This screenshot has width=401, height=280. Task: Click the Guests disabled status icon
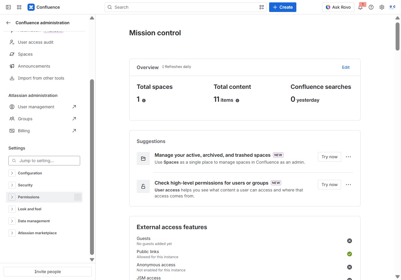[350, 241]
